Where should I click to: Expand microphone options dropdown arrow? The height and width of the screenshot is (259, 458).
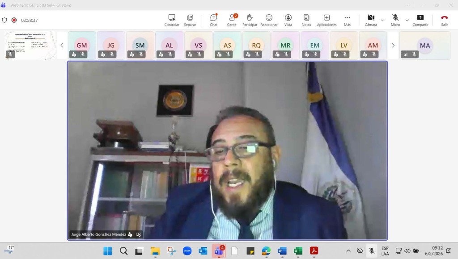[x=407, y=20]
